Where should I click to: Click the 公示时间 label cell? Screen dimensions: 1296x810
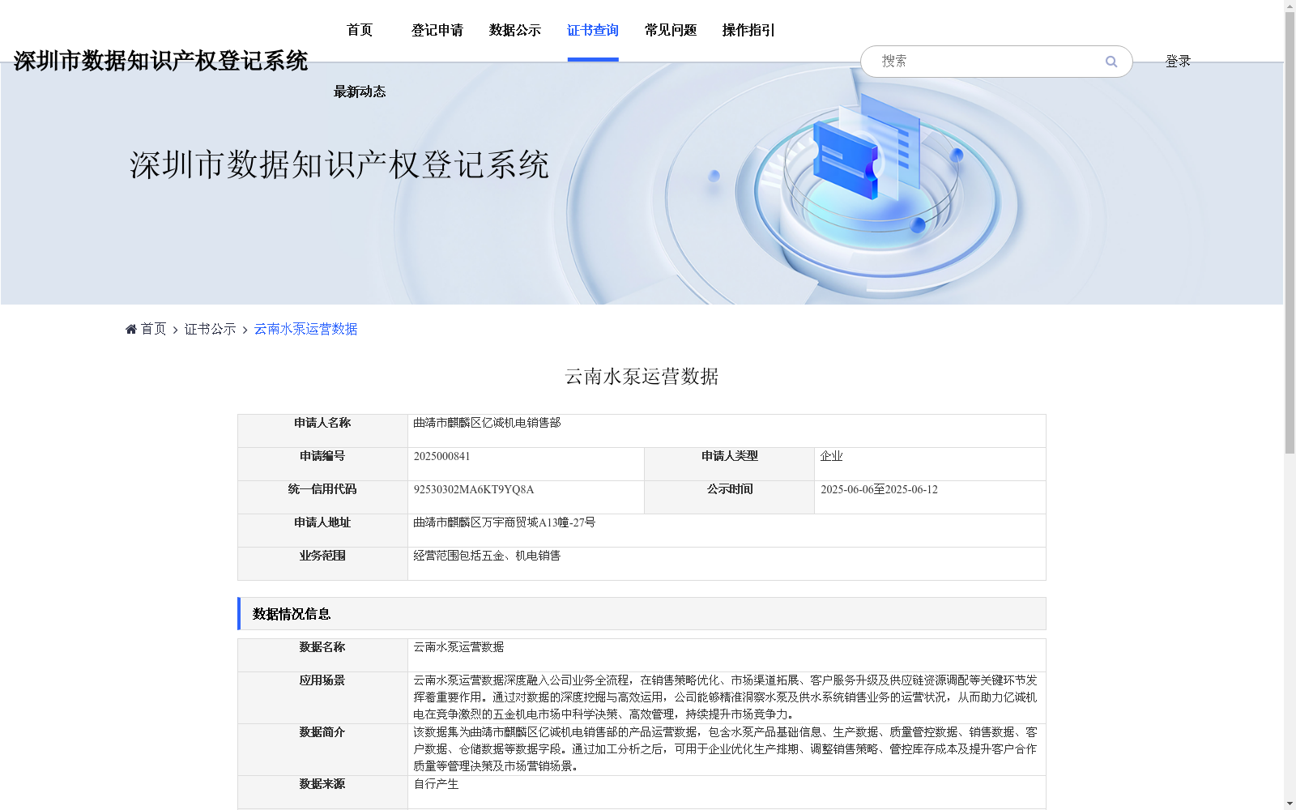pos(730,497)
